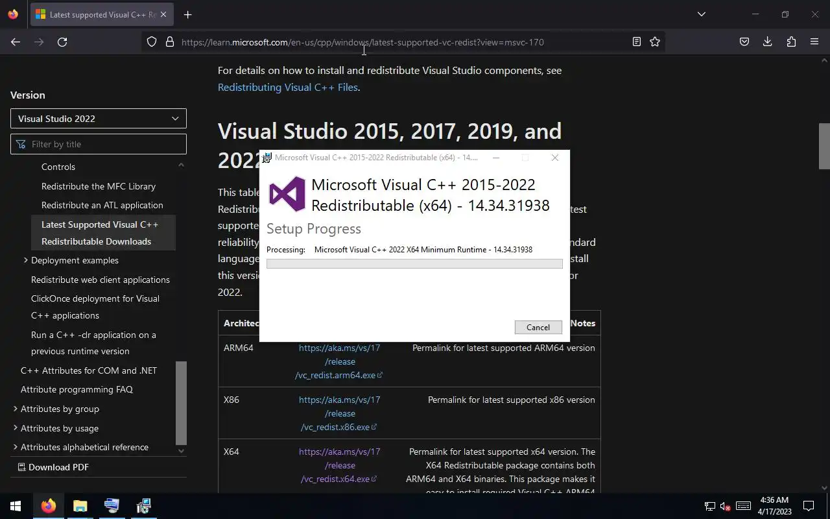
Task: Close the Visual C++ Redistributable installer dialog
Action: coord(555,158)
